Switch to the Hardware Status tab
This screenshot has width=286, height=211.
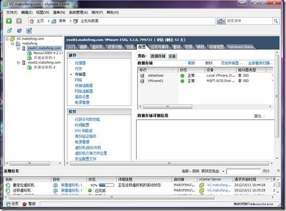coord(241,47)
